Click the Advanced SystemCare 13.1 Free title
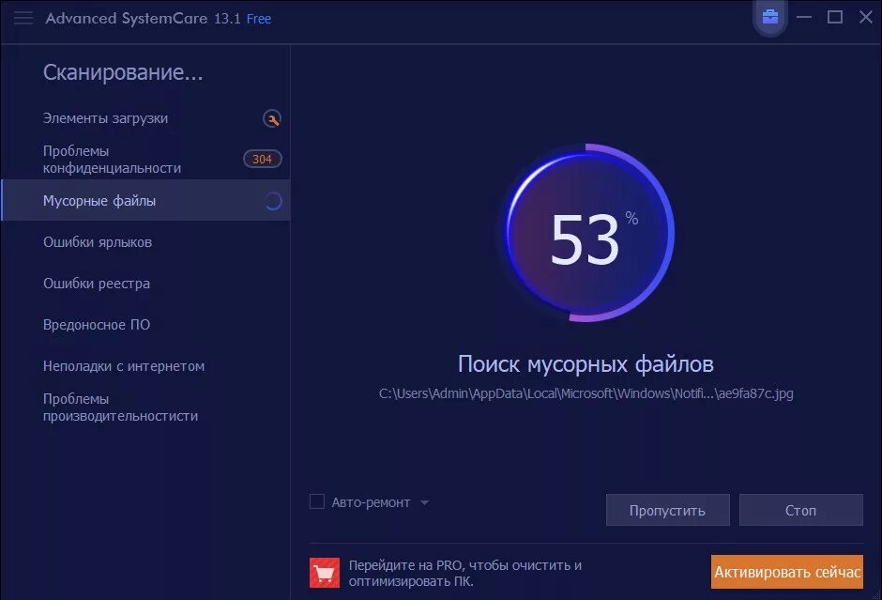Viewport: 882px width, 600px height. [158, 18]
